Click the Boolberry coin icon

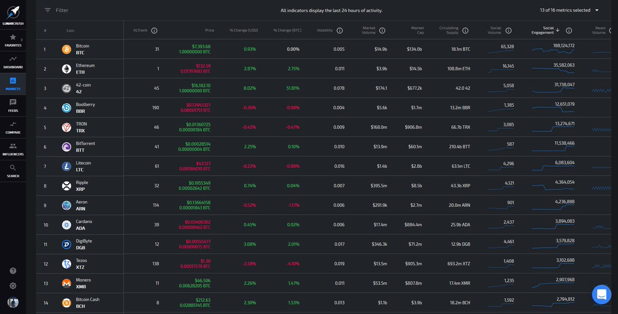(66, 108)
